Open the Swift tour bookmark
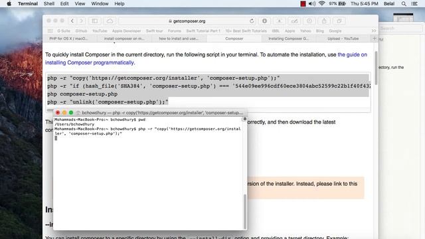425x239 pixels. [x=154, y=31]
